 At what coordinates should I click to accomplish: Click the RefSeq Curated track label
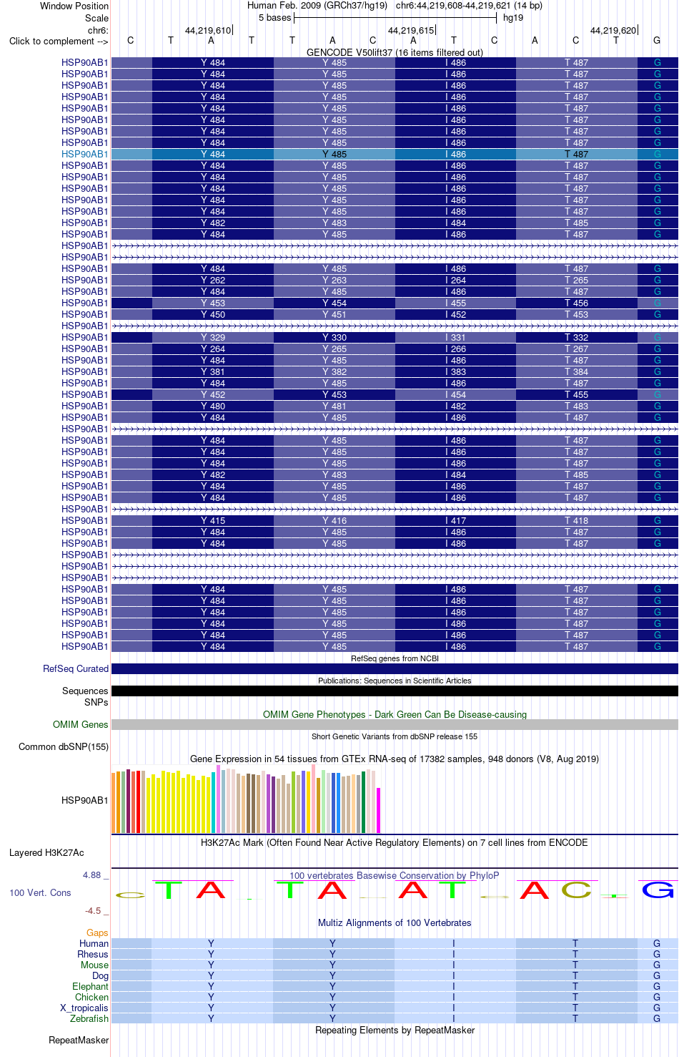coord(76,668)
